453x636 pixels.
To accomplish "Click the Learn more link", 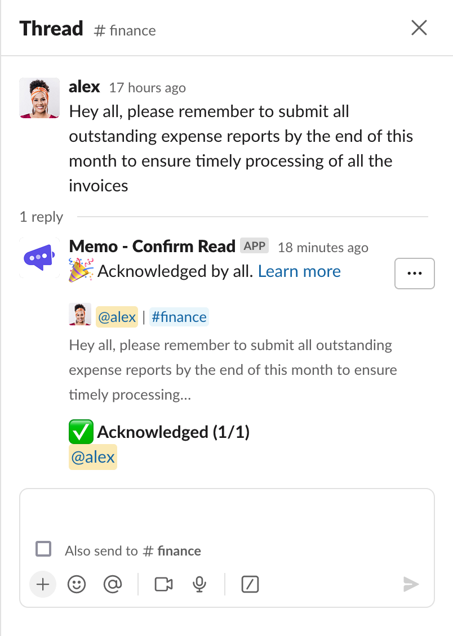I will (299, 271).
